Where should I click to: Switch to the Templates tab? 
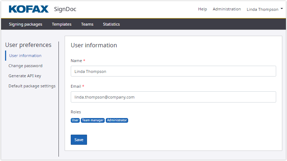point(62,24)
